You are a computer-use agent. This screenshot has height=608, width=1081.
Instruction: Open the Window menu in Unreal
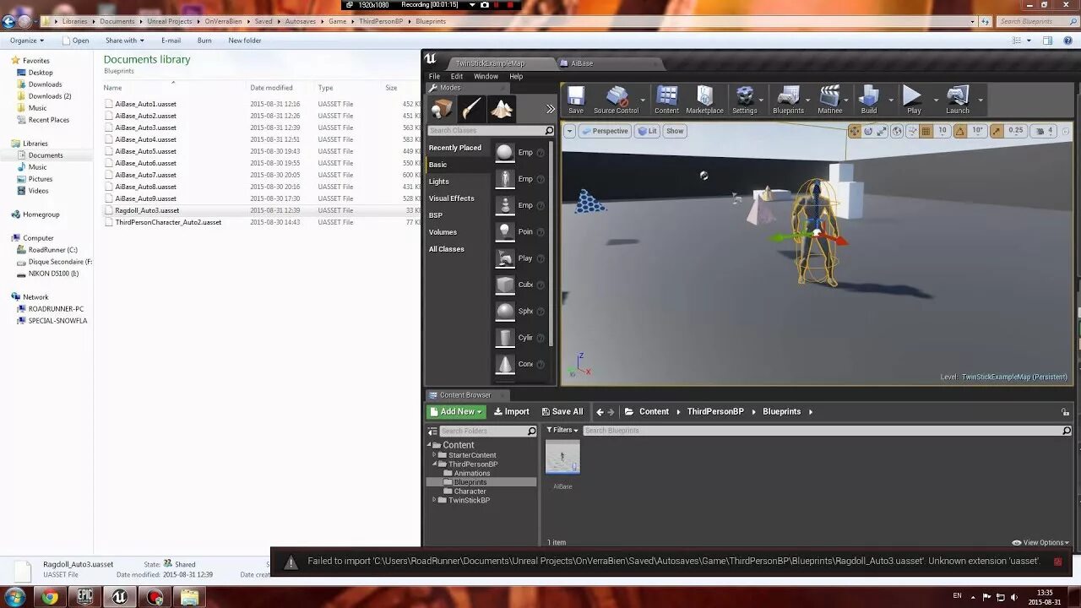(x=486, y=76)
